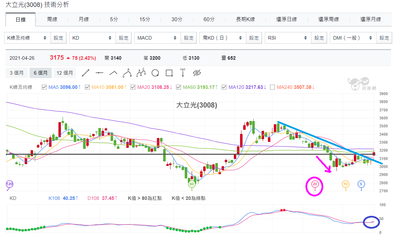
Task: Uncheck the MA5 moving average checkbox
Action: click(x=44, y=87)
